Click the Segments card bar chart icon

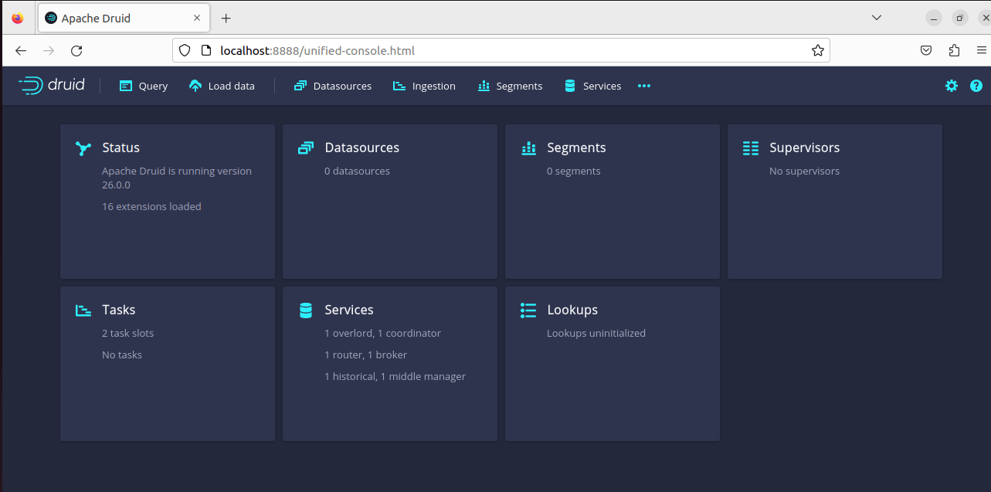(x=528, y=148)
